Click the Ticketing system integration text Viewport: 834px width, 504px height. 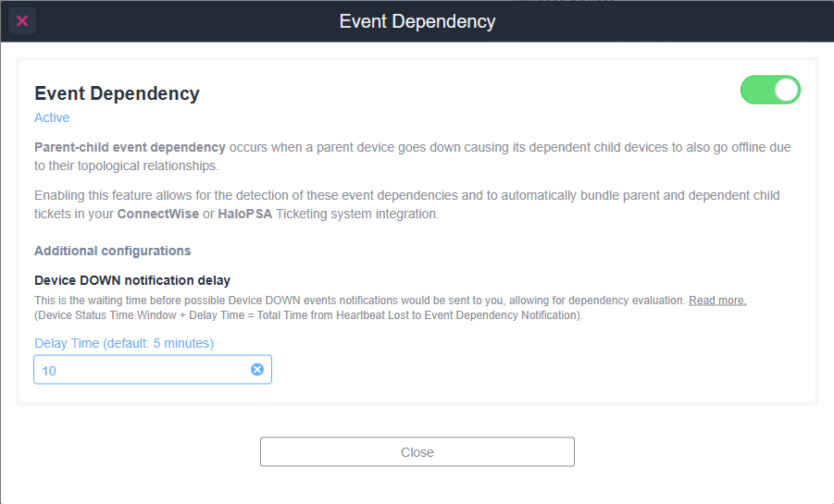[357, 214]
